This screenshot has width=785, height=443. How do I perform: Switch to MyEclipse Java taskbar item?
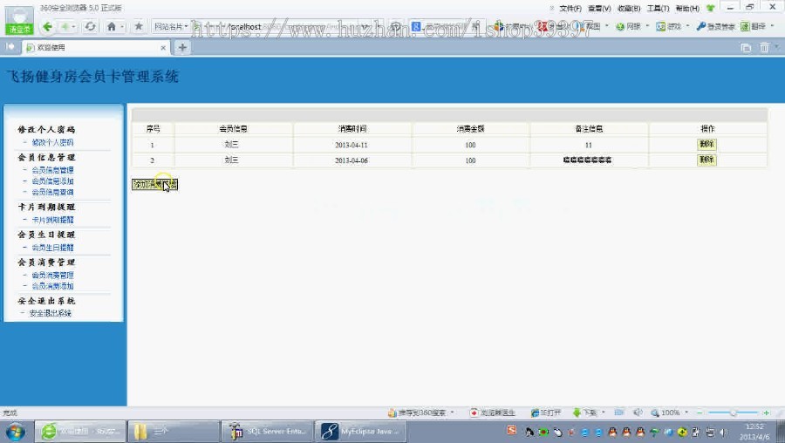(360, 432)
